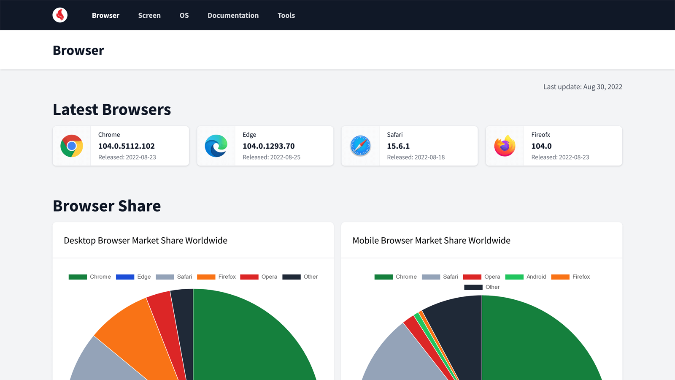Click the Firefox logo icon
Image resolution: width=675 pixels, height=380 pixels.
pyautogui.click(x=505, y=146)
